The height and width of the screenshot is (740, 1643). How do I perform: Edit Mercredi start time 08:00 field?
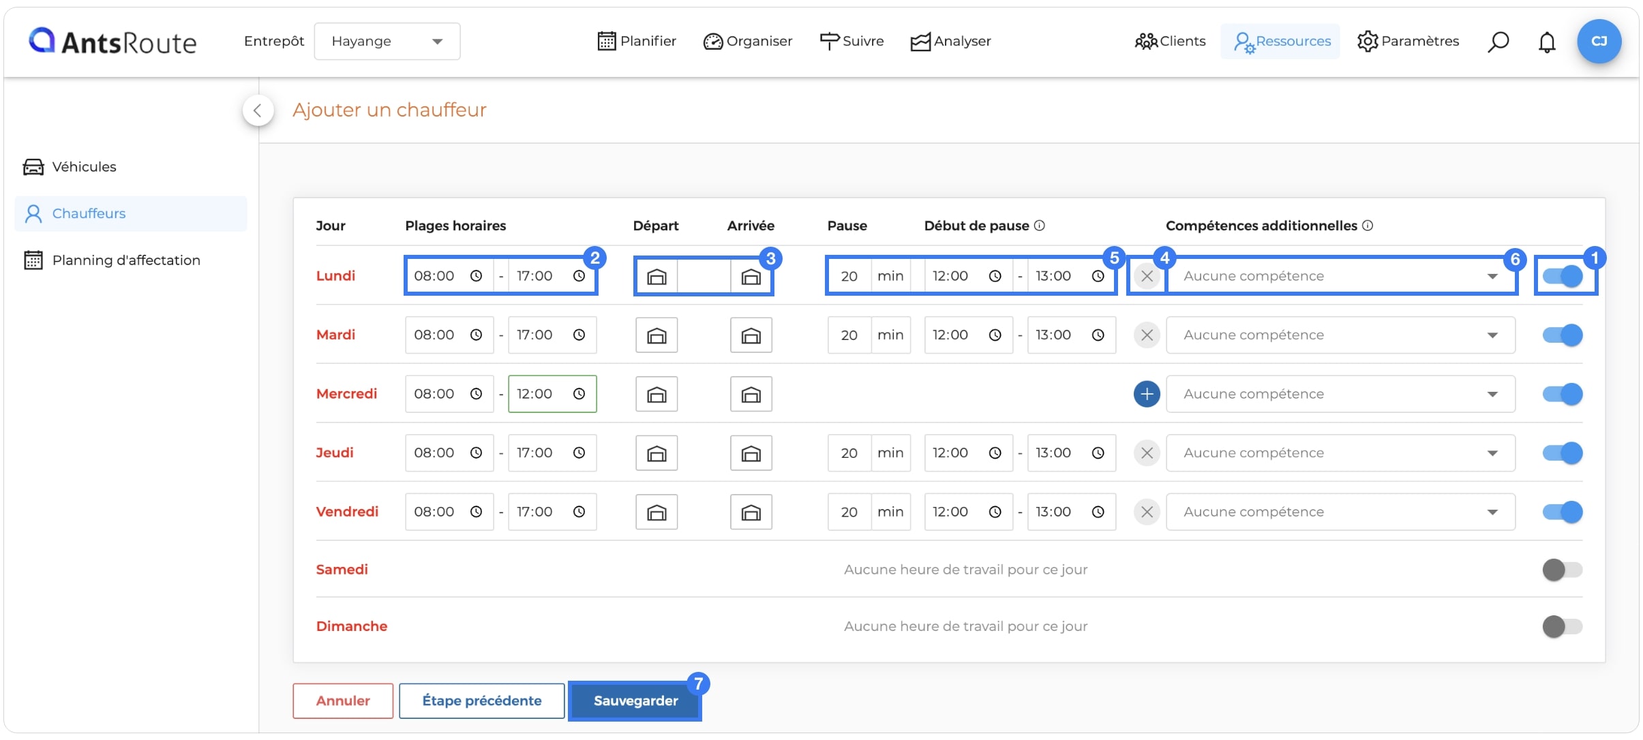(x=449, y=394)
